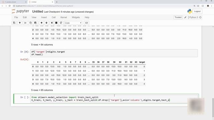Click column header 63 in Out[8] table
214x120 pixels.
(x=136, y=62)
